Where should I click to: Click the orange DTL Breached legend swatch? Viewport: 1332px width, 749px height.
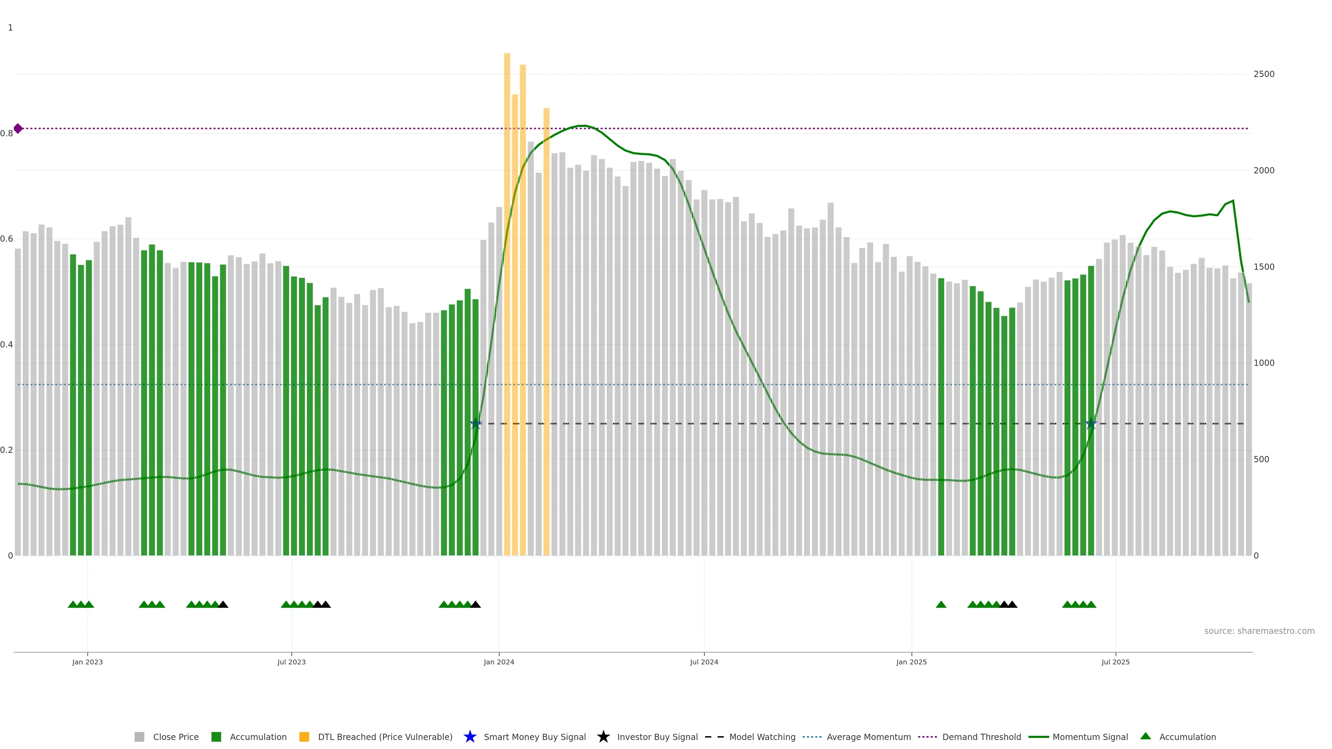tap(304, 737)
